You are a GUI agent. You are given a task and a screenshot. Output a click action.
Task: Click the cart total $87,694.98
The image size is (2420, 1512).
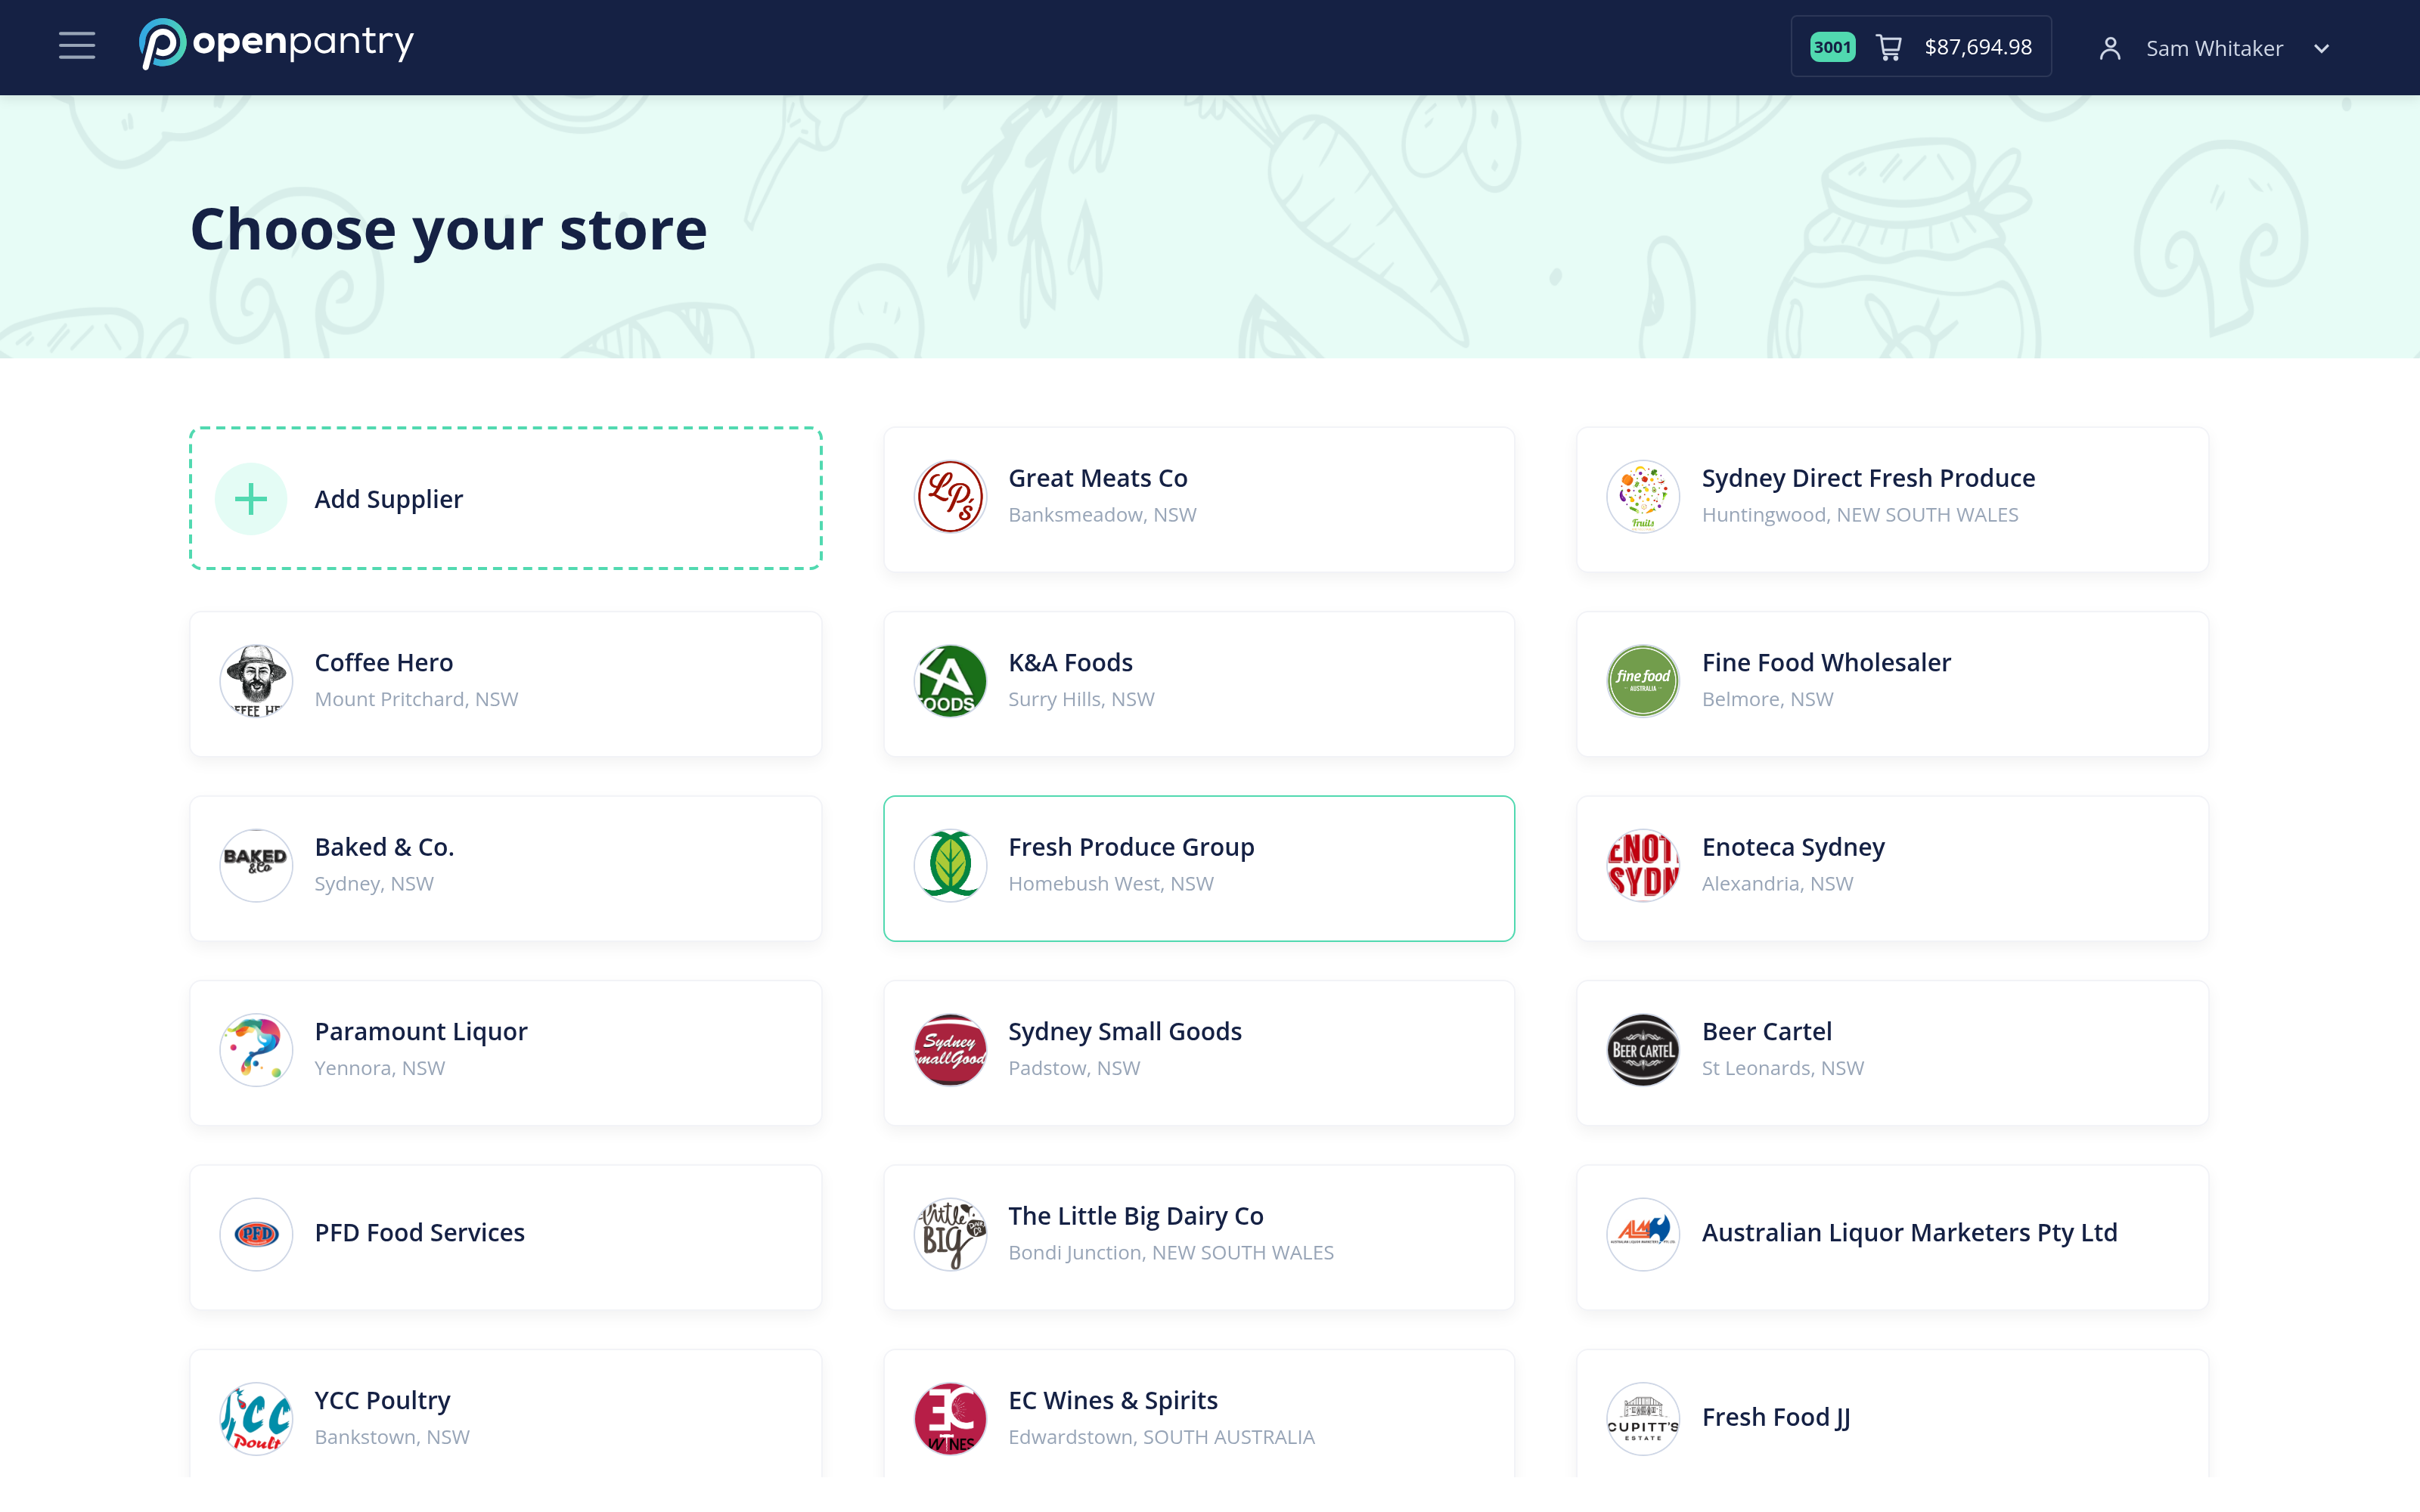[x=1978, y=47]
